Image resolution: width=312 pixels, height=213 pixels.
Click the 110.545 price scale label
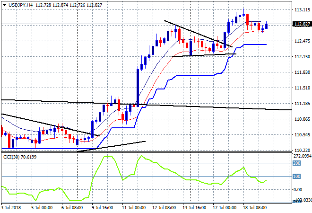pyautogui.click(x=302, y=135)
